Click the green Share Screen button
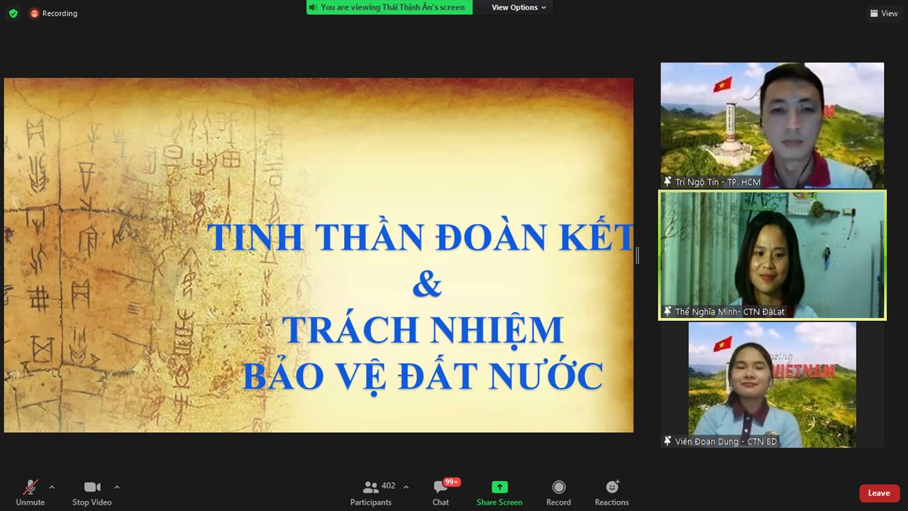 pos(499,493)
